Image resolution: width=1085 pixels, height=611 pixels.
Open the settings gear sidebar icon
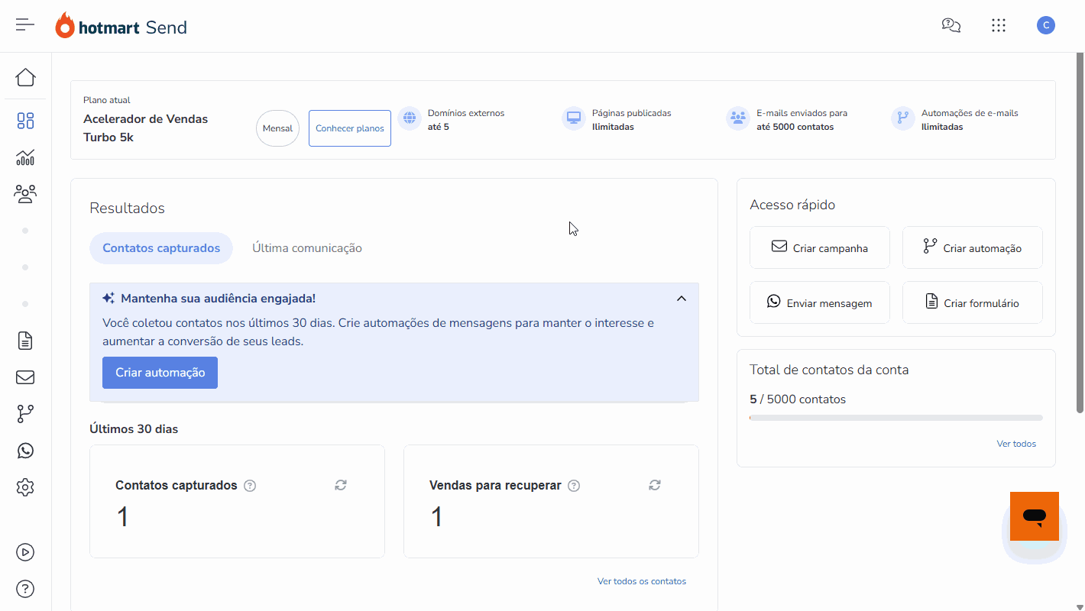click(25, 487)
